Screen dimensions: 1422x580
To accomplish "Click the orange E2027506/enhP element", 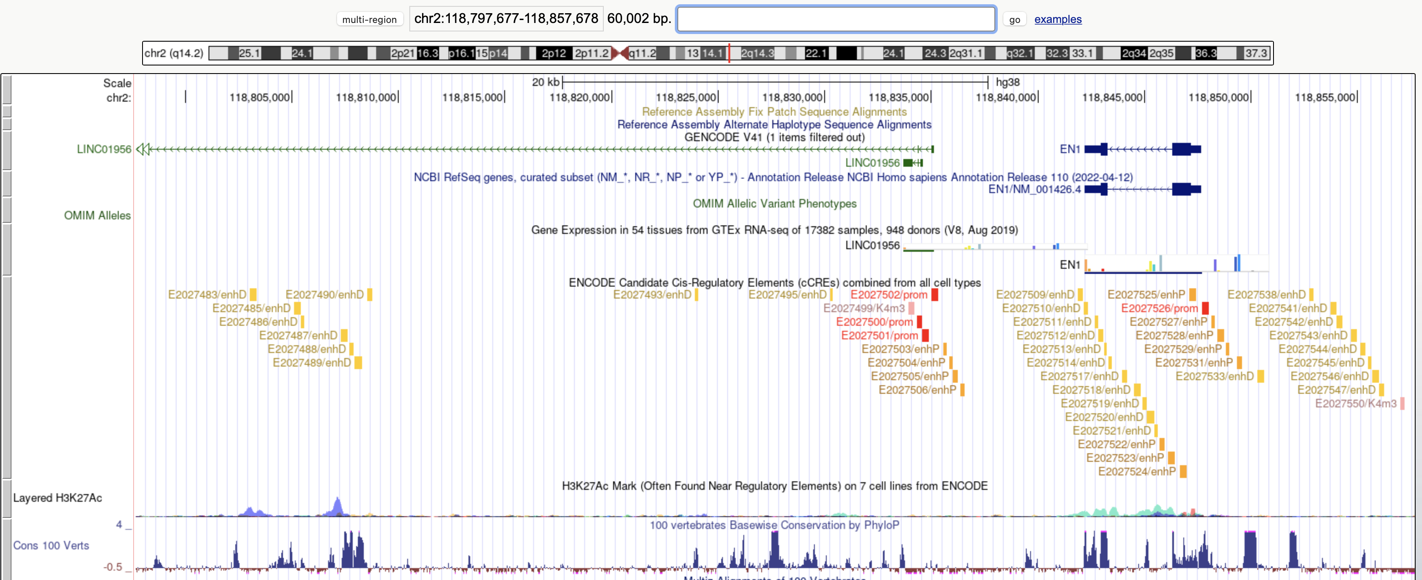I will 962,390.
